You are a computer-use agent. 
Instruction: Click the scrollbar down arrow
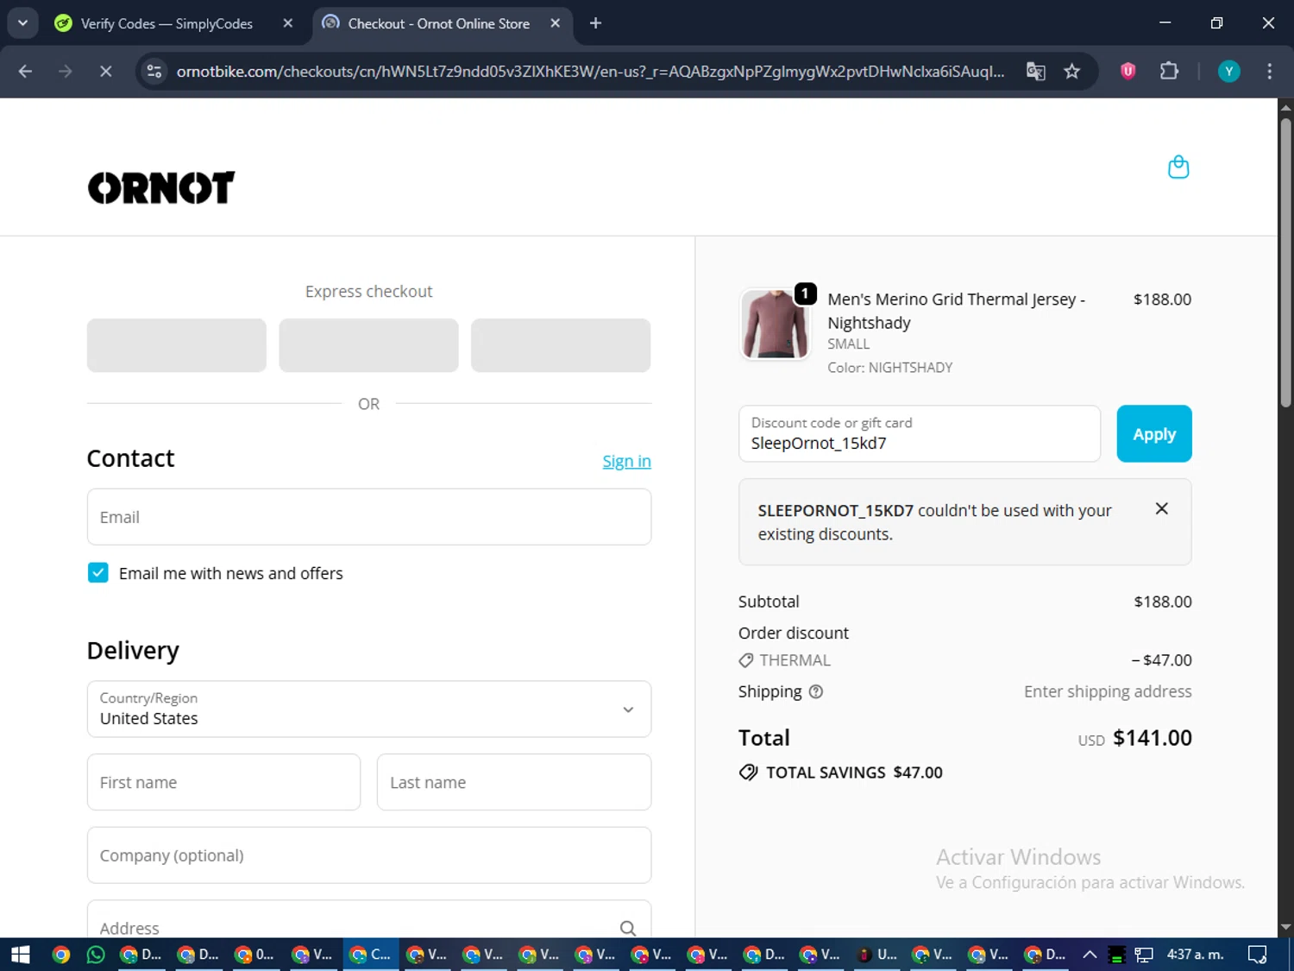[1285, 927]
